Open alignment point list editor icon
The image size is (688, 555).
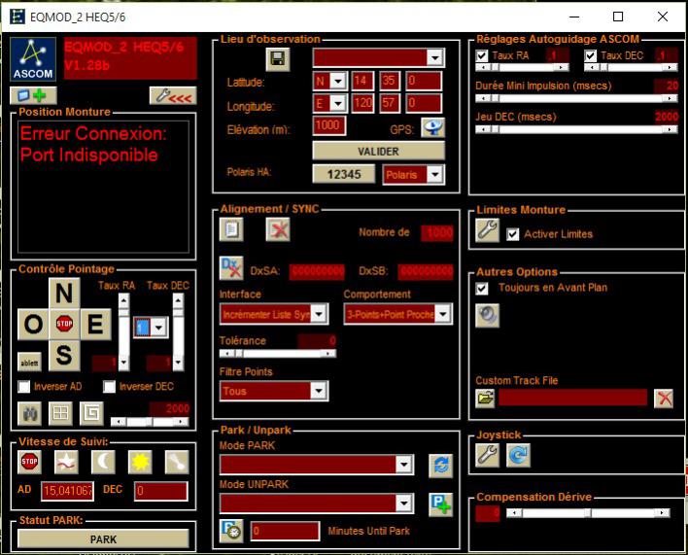[x=231, y=229]
